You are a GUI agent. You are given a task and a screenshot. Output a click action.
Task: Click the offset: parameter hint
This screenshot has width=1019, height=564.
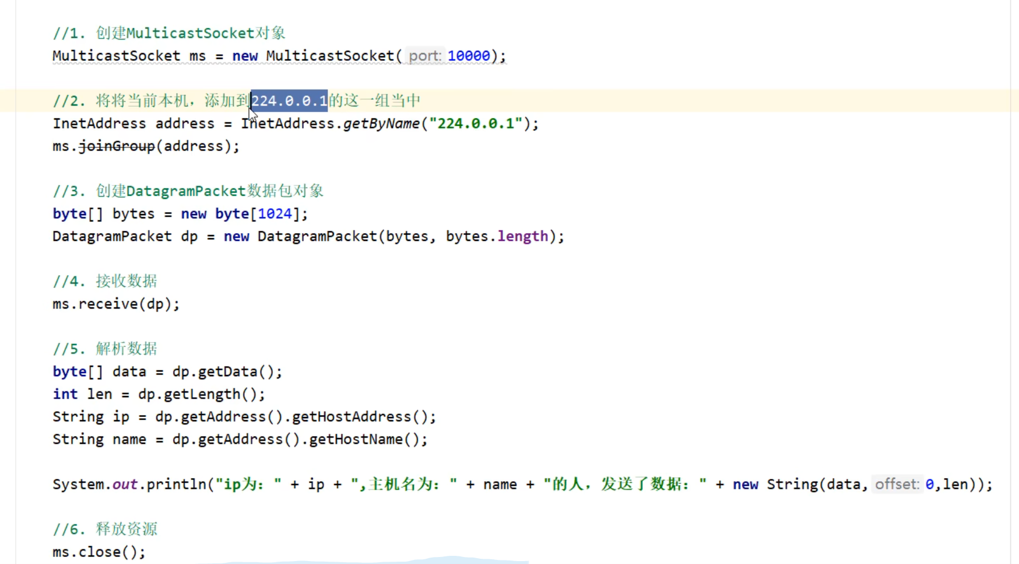click(897, 485)
